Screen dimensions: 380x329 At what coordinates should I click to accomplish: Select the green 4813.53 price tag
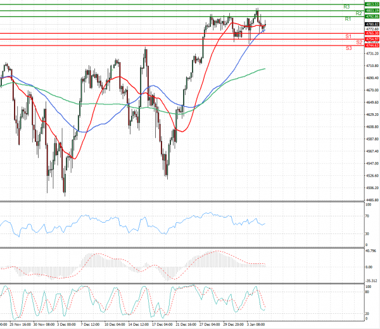tap(372, 4)
